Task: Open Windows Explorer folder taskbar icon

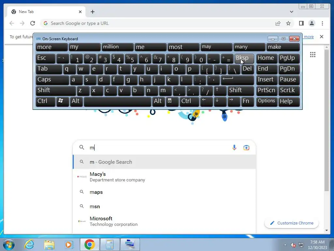Action: pos(49,244)
